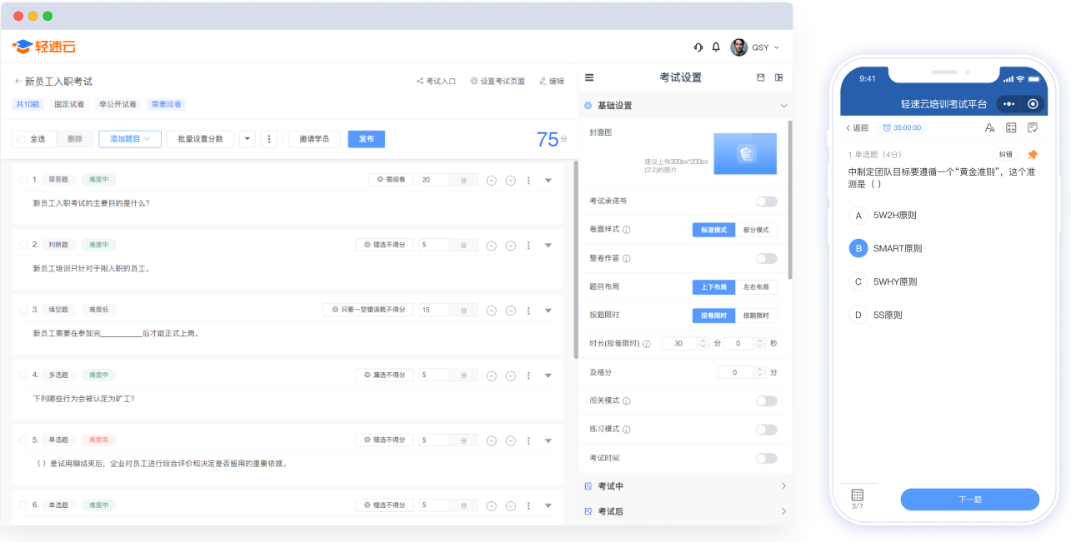Enable the 闯关模式 switch
Screen dimensions: 1071x542
pyautogui.click(x=766, y=401)
